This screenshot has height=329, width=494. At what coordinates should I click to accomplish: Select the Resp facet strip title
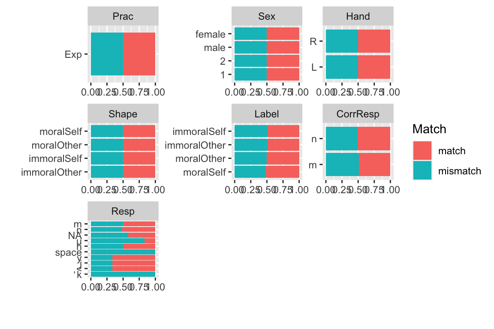[x=123, y=211]
